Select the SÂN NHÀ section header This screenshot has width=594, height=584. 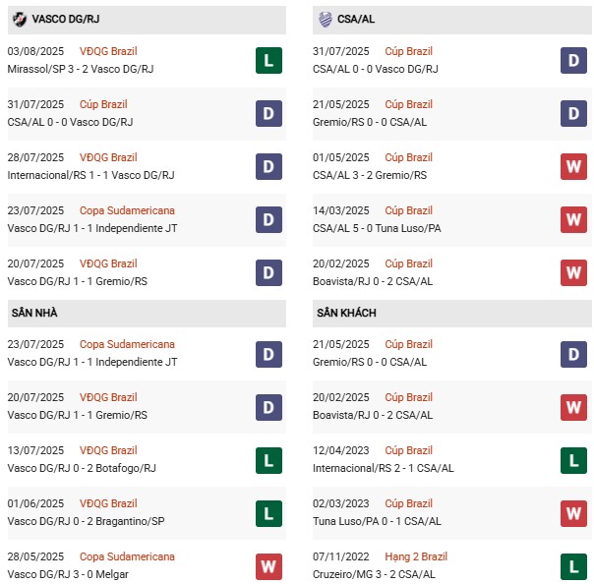tap(38, 313)
